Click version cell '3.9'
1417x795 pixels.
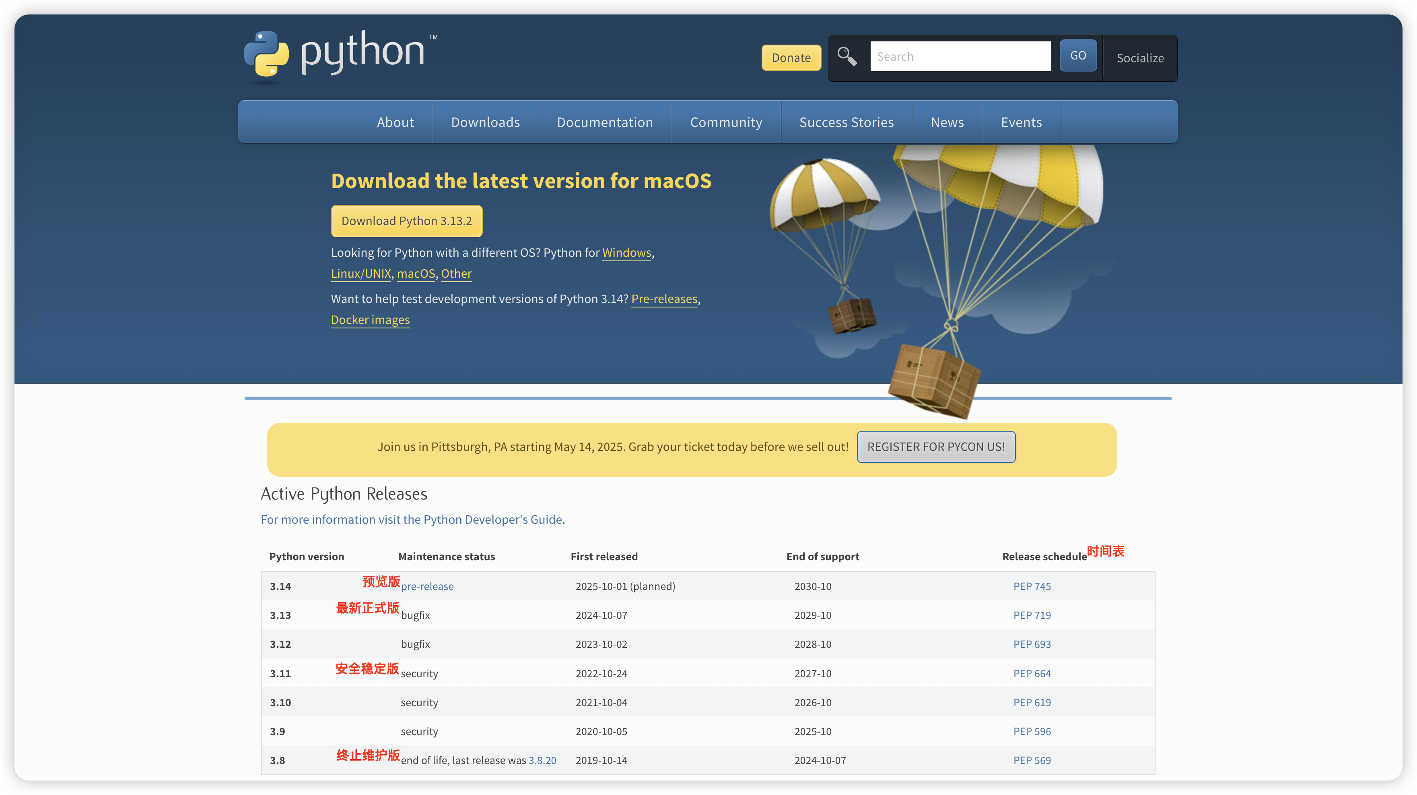click(x=277, y=731)
